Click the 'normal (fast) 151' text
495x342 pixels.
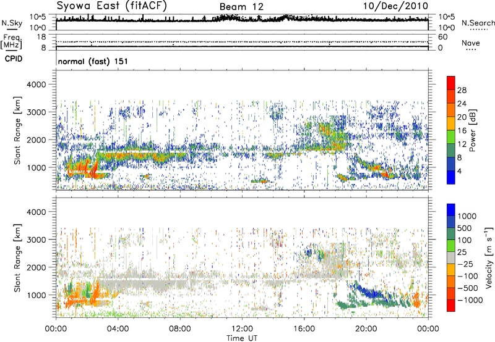(93, 61)
